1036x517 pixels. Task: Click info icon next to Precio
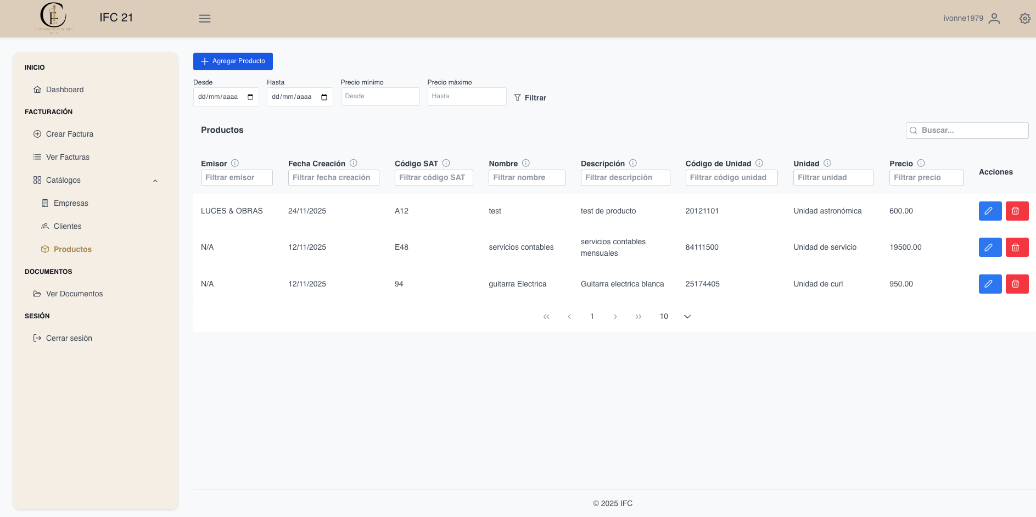coord(921,163)
